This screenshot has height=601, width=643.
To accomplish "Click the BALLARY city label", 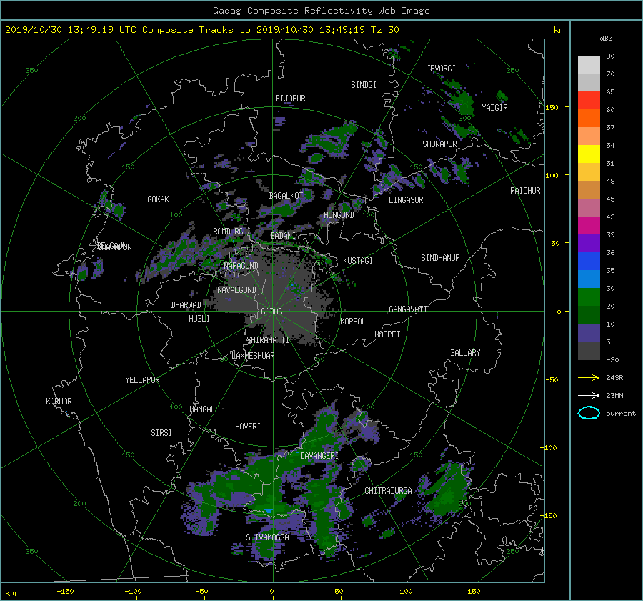I will 465,353.
